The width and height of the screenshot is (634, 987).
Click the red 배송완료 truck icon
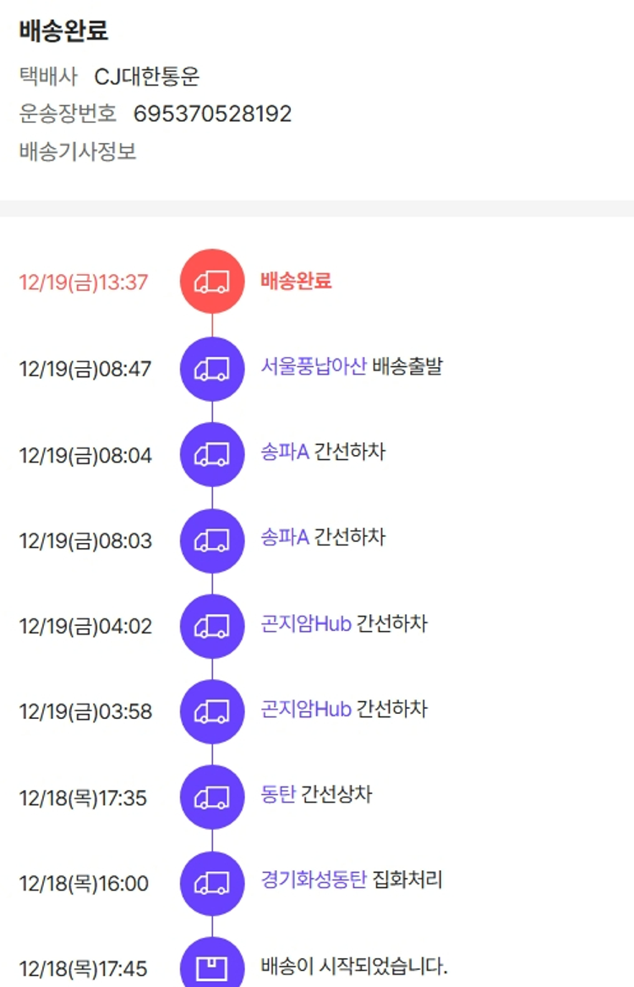[212, 282]
